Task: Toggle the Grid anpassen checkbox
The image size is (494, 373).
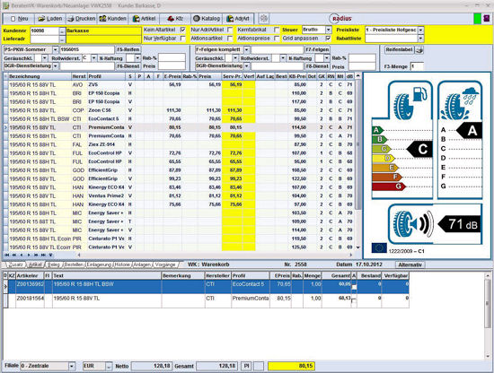Action: tap(328, 39)
